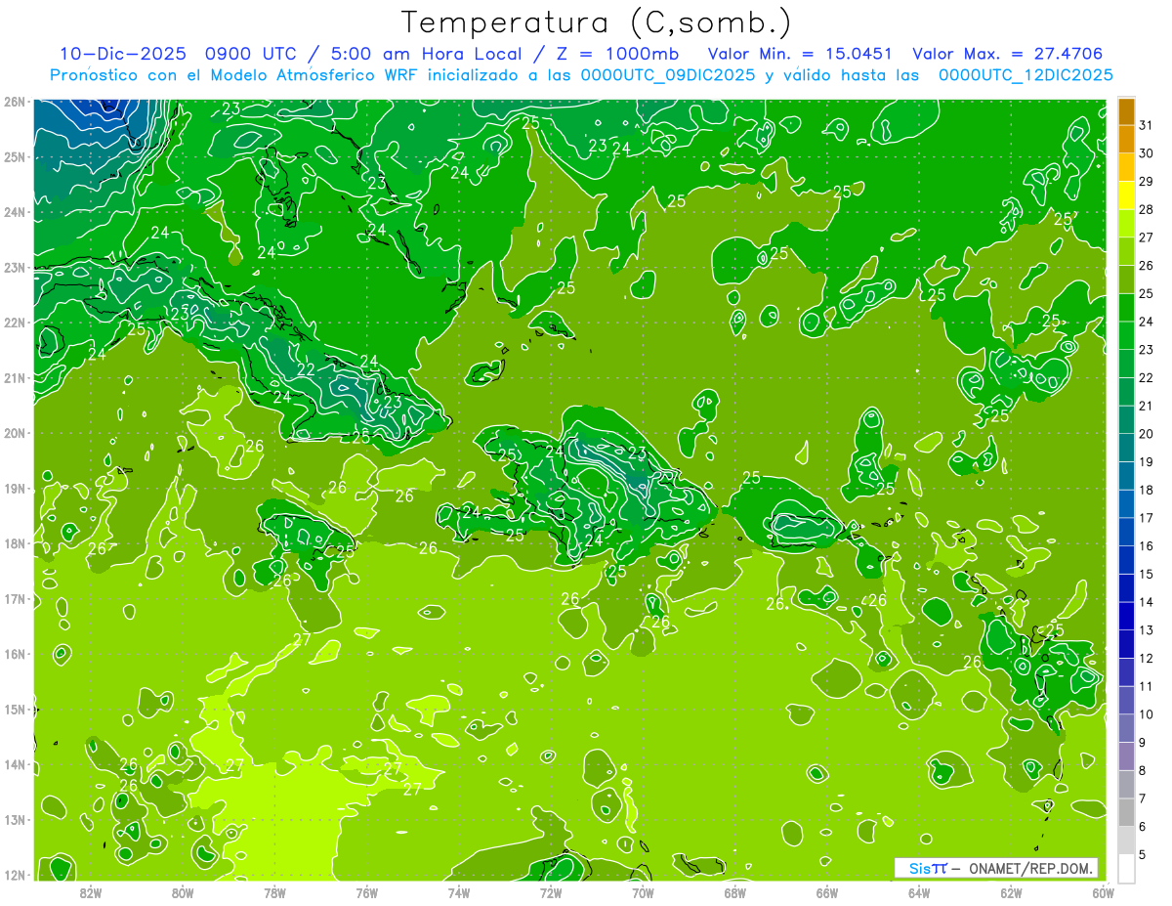Click 'Valor Max. = 27.4706' in header
The height and width of the screenshot is (906, 1172).
(x=1007, y=54)
